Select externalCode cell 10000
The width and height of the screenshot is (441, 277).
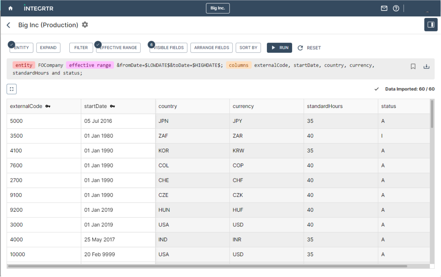[x=44, y=254]
